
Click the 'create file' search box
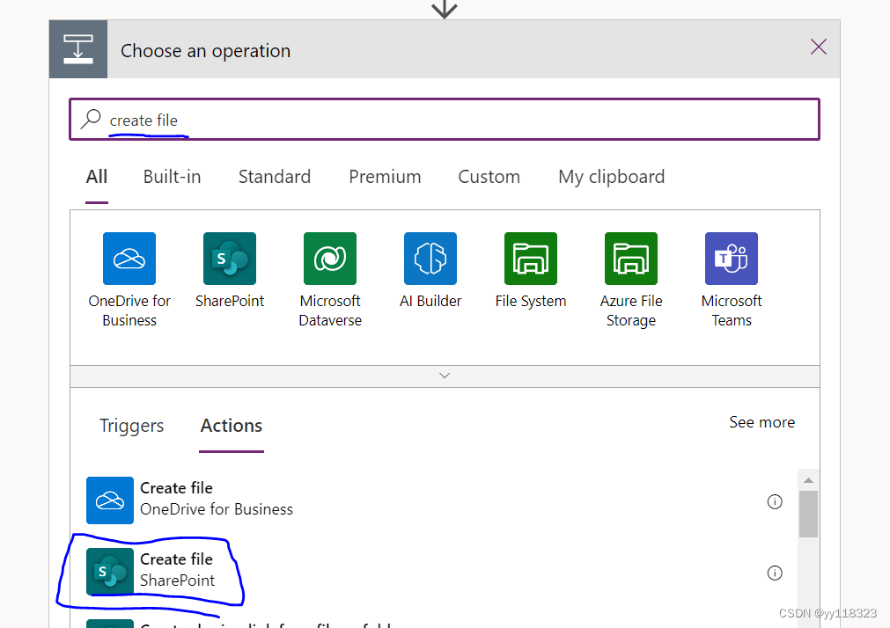[445, 119]
